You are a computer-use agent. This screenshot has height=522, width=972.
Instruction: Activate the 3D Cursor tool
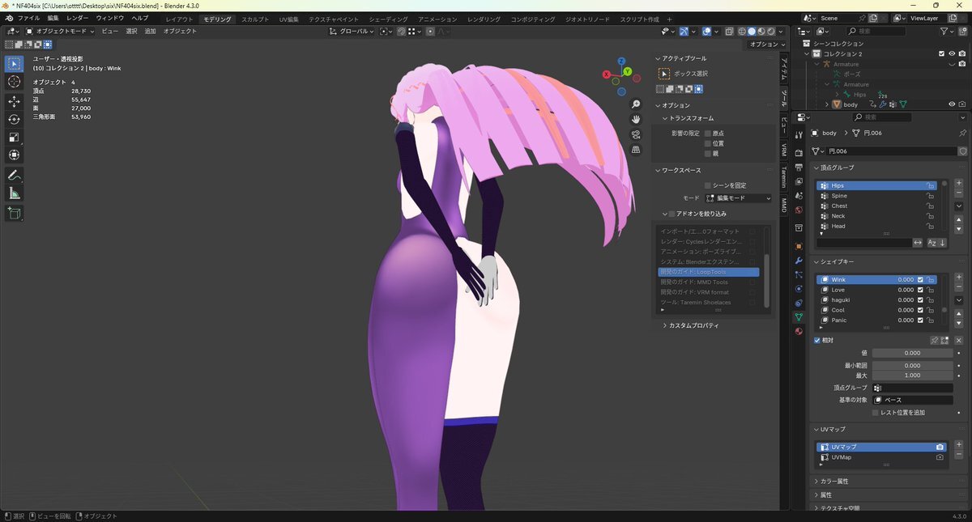(14, 82)
